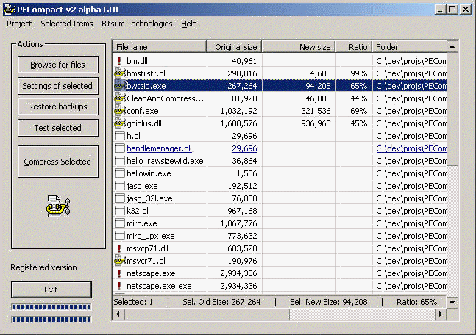The height and width of the screenshot is (335, 476).
Task: Open the Bitsum Technologies menu
Action: 138,24
